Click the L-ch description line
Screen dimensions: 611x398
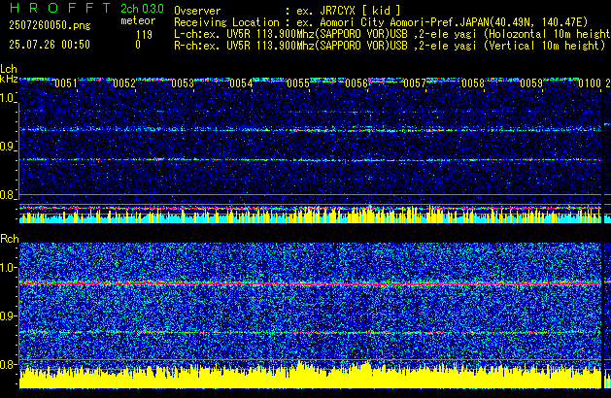(x=391, y=34)
